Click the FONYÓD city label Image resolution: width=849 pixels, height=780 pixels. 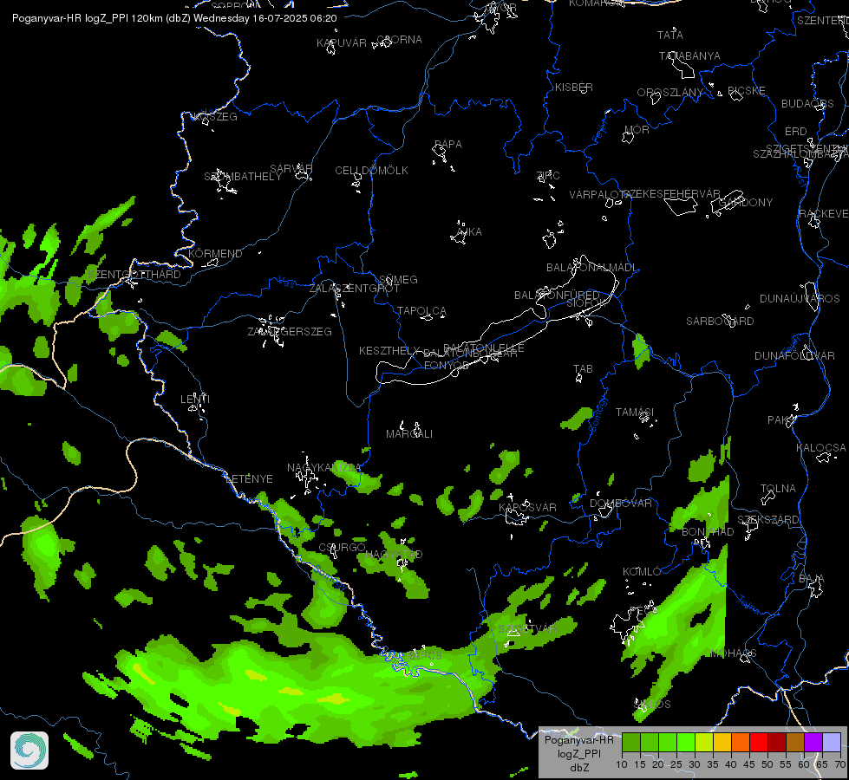[446, 366]
